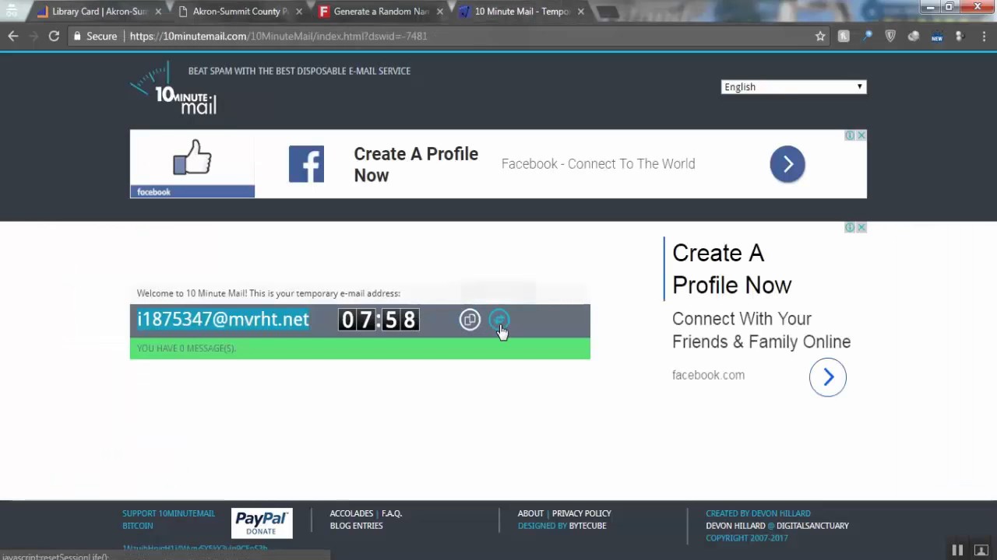Viewport: 997px width, 560px height.
Task: Click the 'Welcome to 10 Minute Mail' message
Action: pos(269,293)
